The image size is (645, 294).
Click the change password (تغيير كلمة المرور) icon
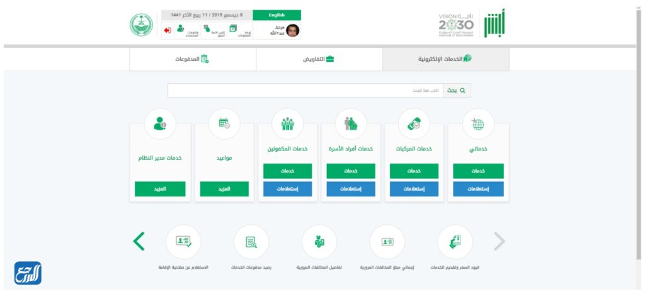(x=207, y=28)
